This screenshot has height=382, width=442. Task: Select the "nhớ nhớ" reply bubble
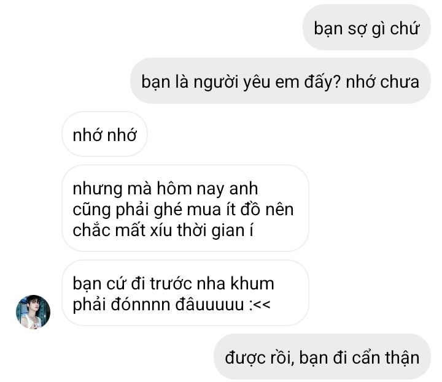(104, 134)
